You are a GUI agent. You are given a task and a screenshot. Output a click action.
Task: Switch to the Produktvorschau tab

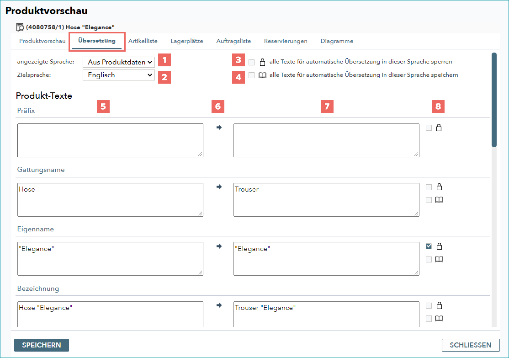[x=42, y=41]
